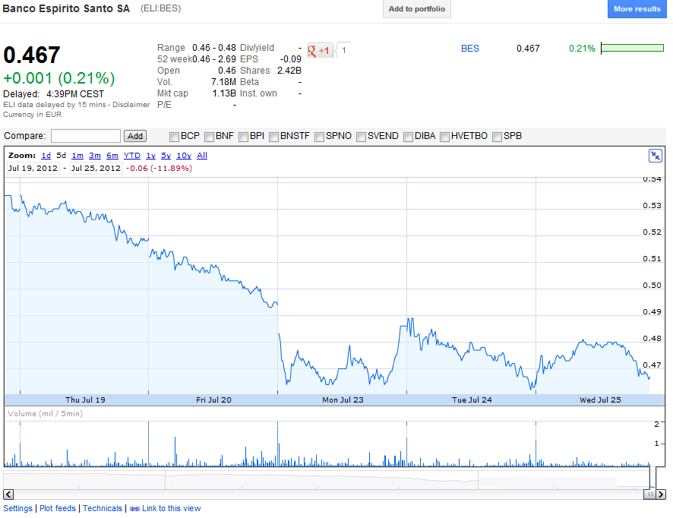Click the Google +1 icon button
The image size is (673, 518).
(321, 51)
